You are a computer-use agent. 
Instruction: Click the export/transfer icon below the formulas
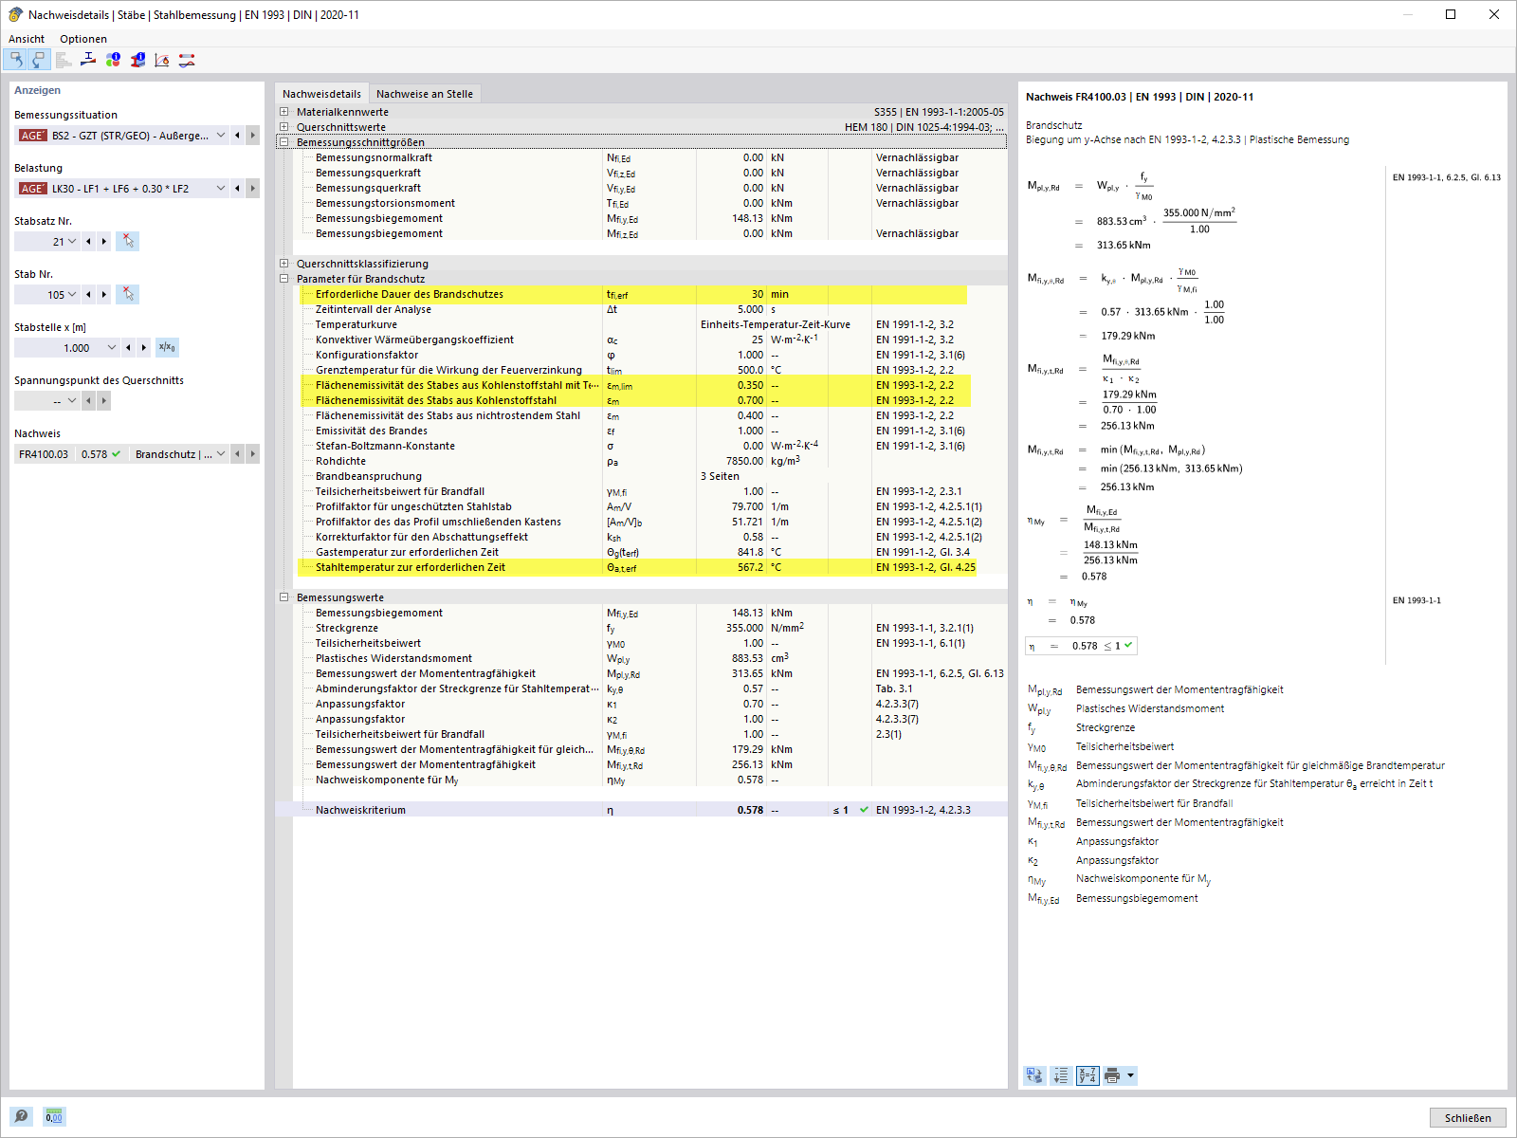(x=1034, y=1075)
